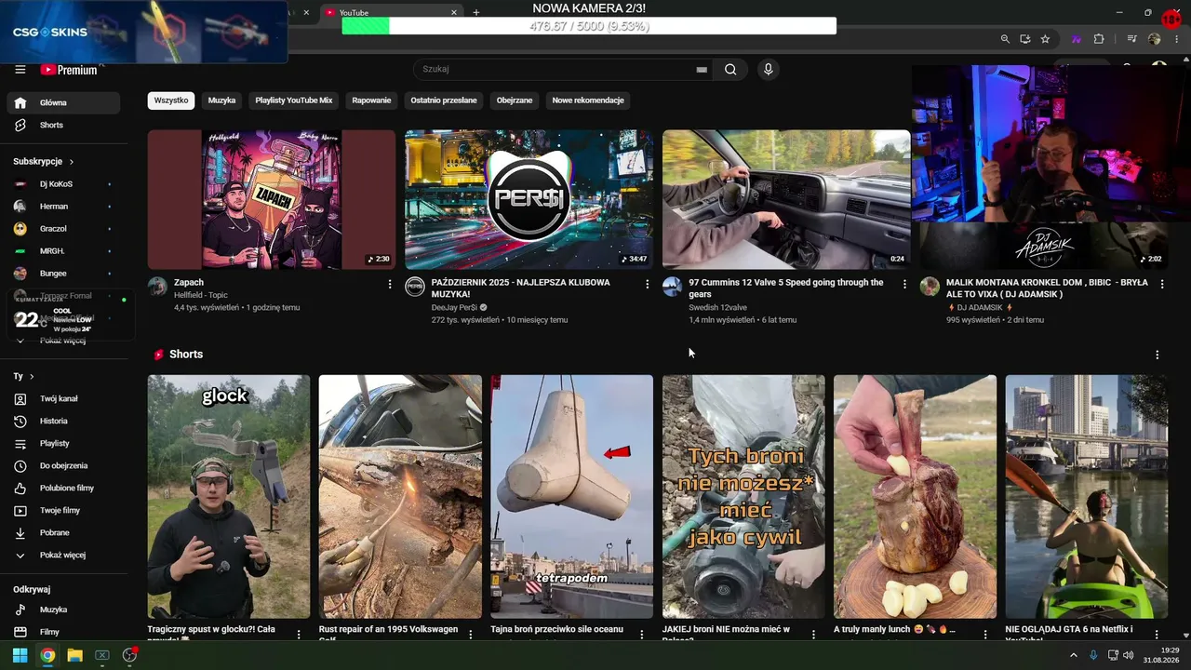Open Dj KoKoS subscription channel
This screenshot has width=1191, height=670.
(63, 184)
